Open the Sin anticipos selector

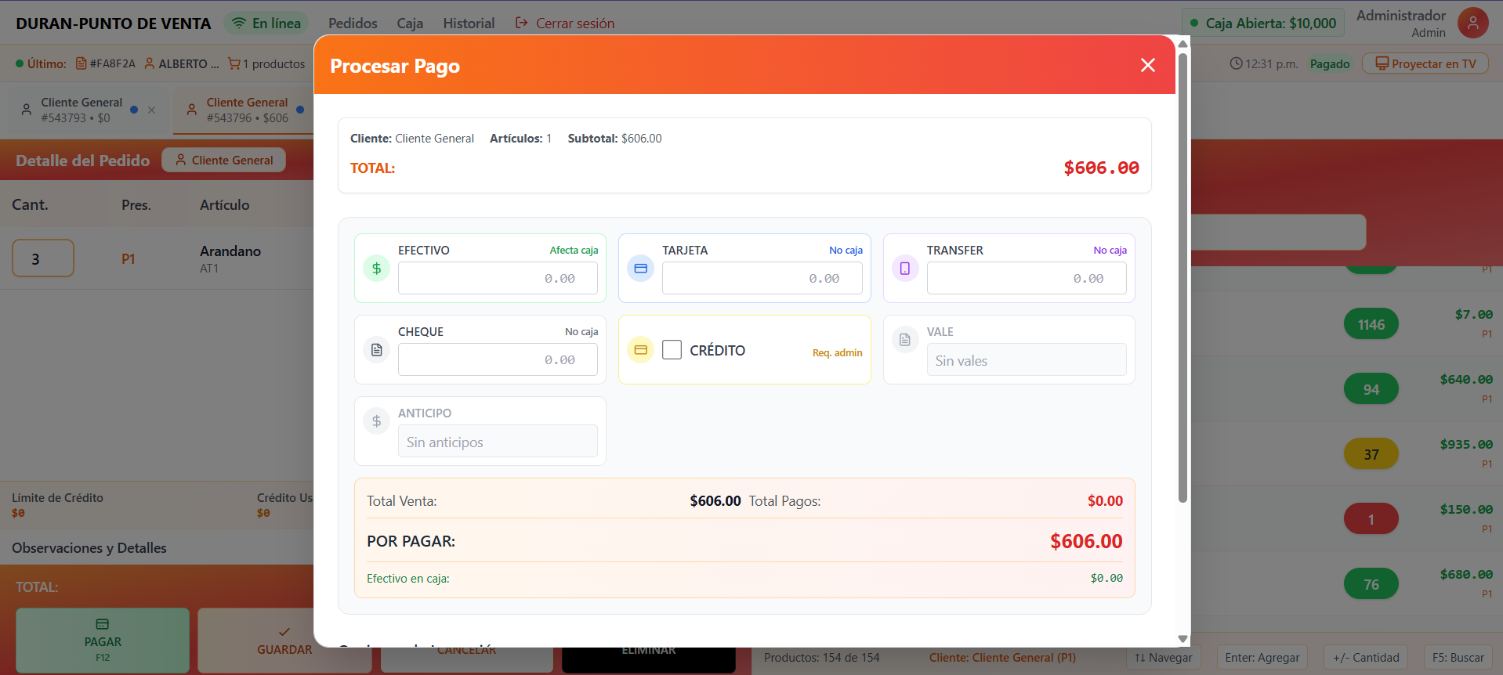click(498, 442)
